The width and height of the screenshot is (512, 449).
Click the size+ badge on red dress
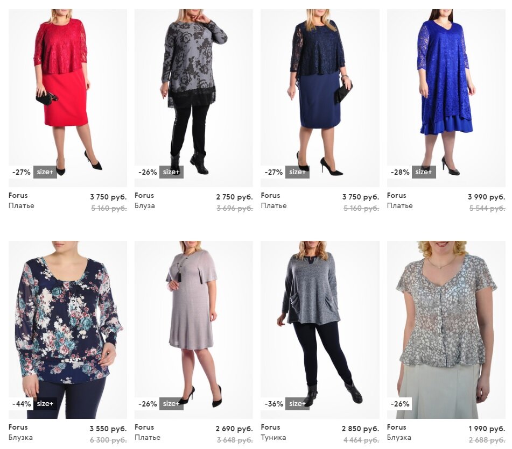[x=45, y=172]
